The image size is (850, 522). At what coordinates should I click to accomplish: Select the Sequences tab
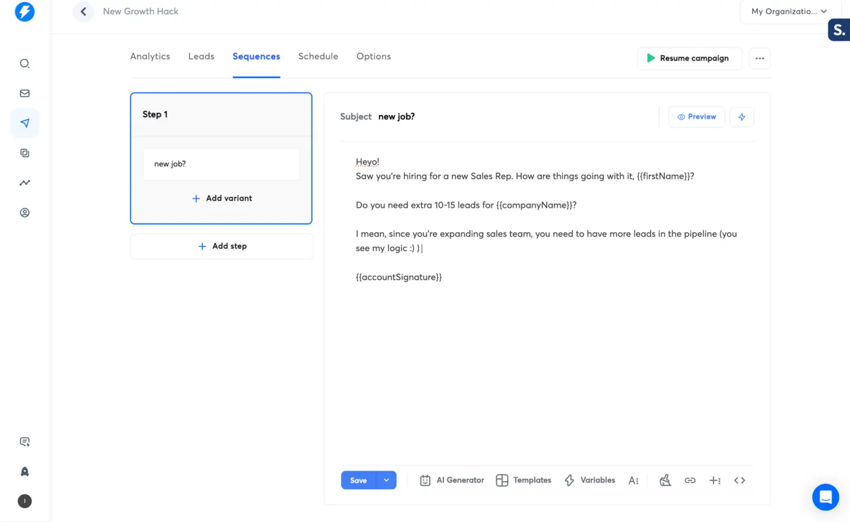point(257,57)
